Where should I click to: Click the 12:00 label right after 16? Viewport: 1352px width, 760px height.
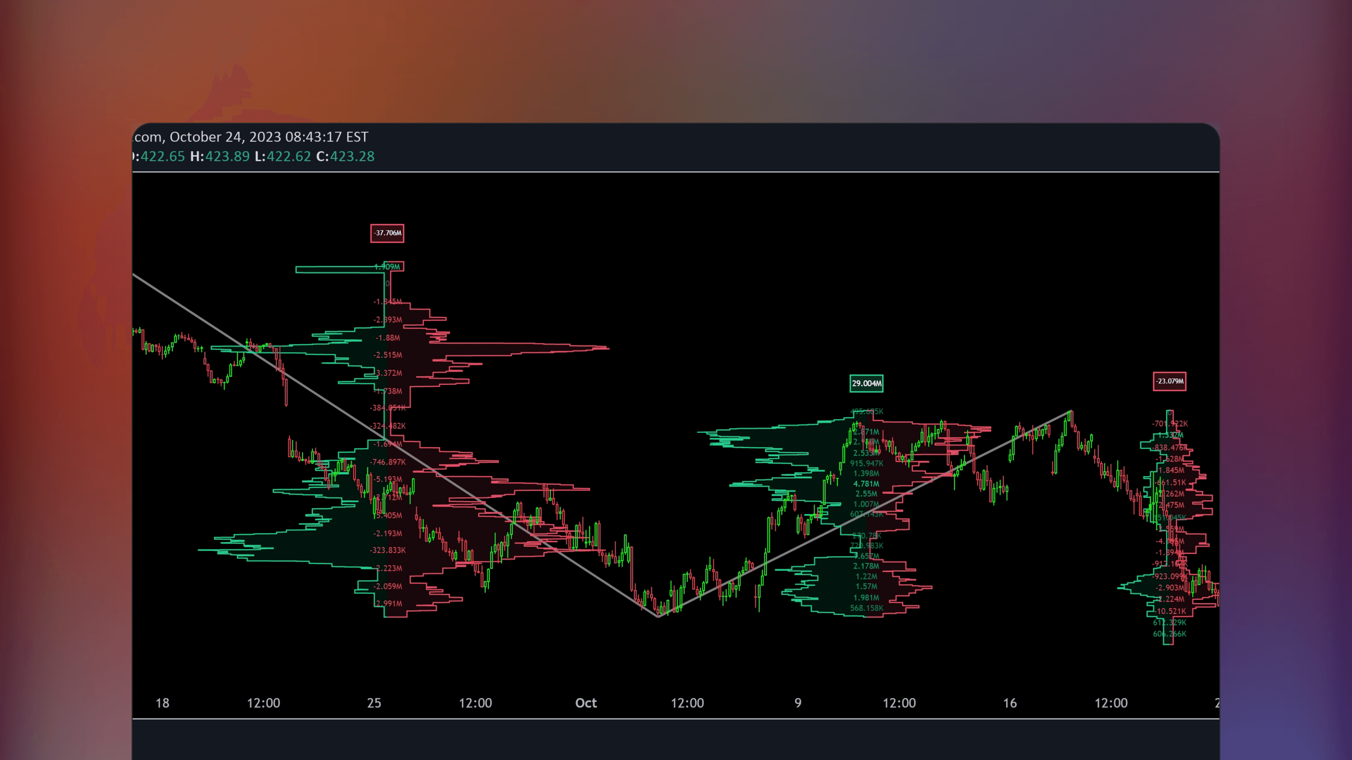coord(1111,703)
